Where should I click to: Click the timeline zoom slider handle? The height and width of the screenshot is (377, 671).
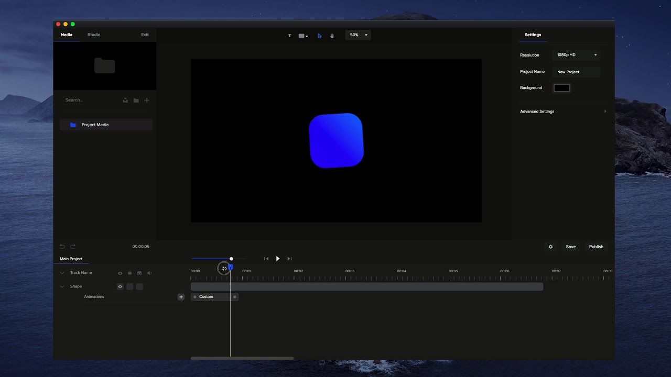(231, 259)
